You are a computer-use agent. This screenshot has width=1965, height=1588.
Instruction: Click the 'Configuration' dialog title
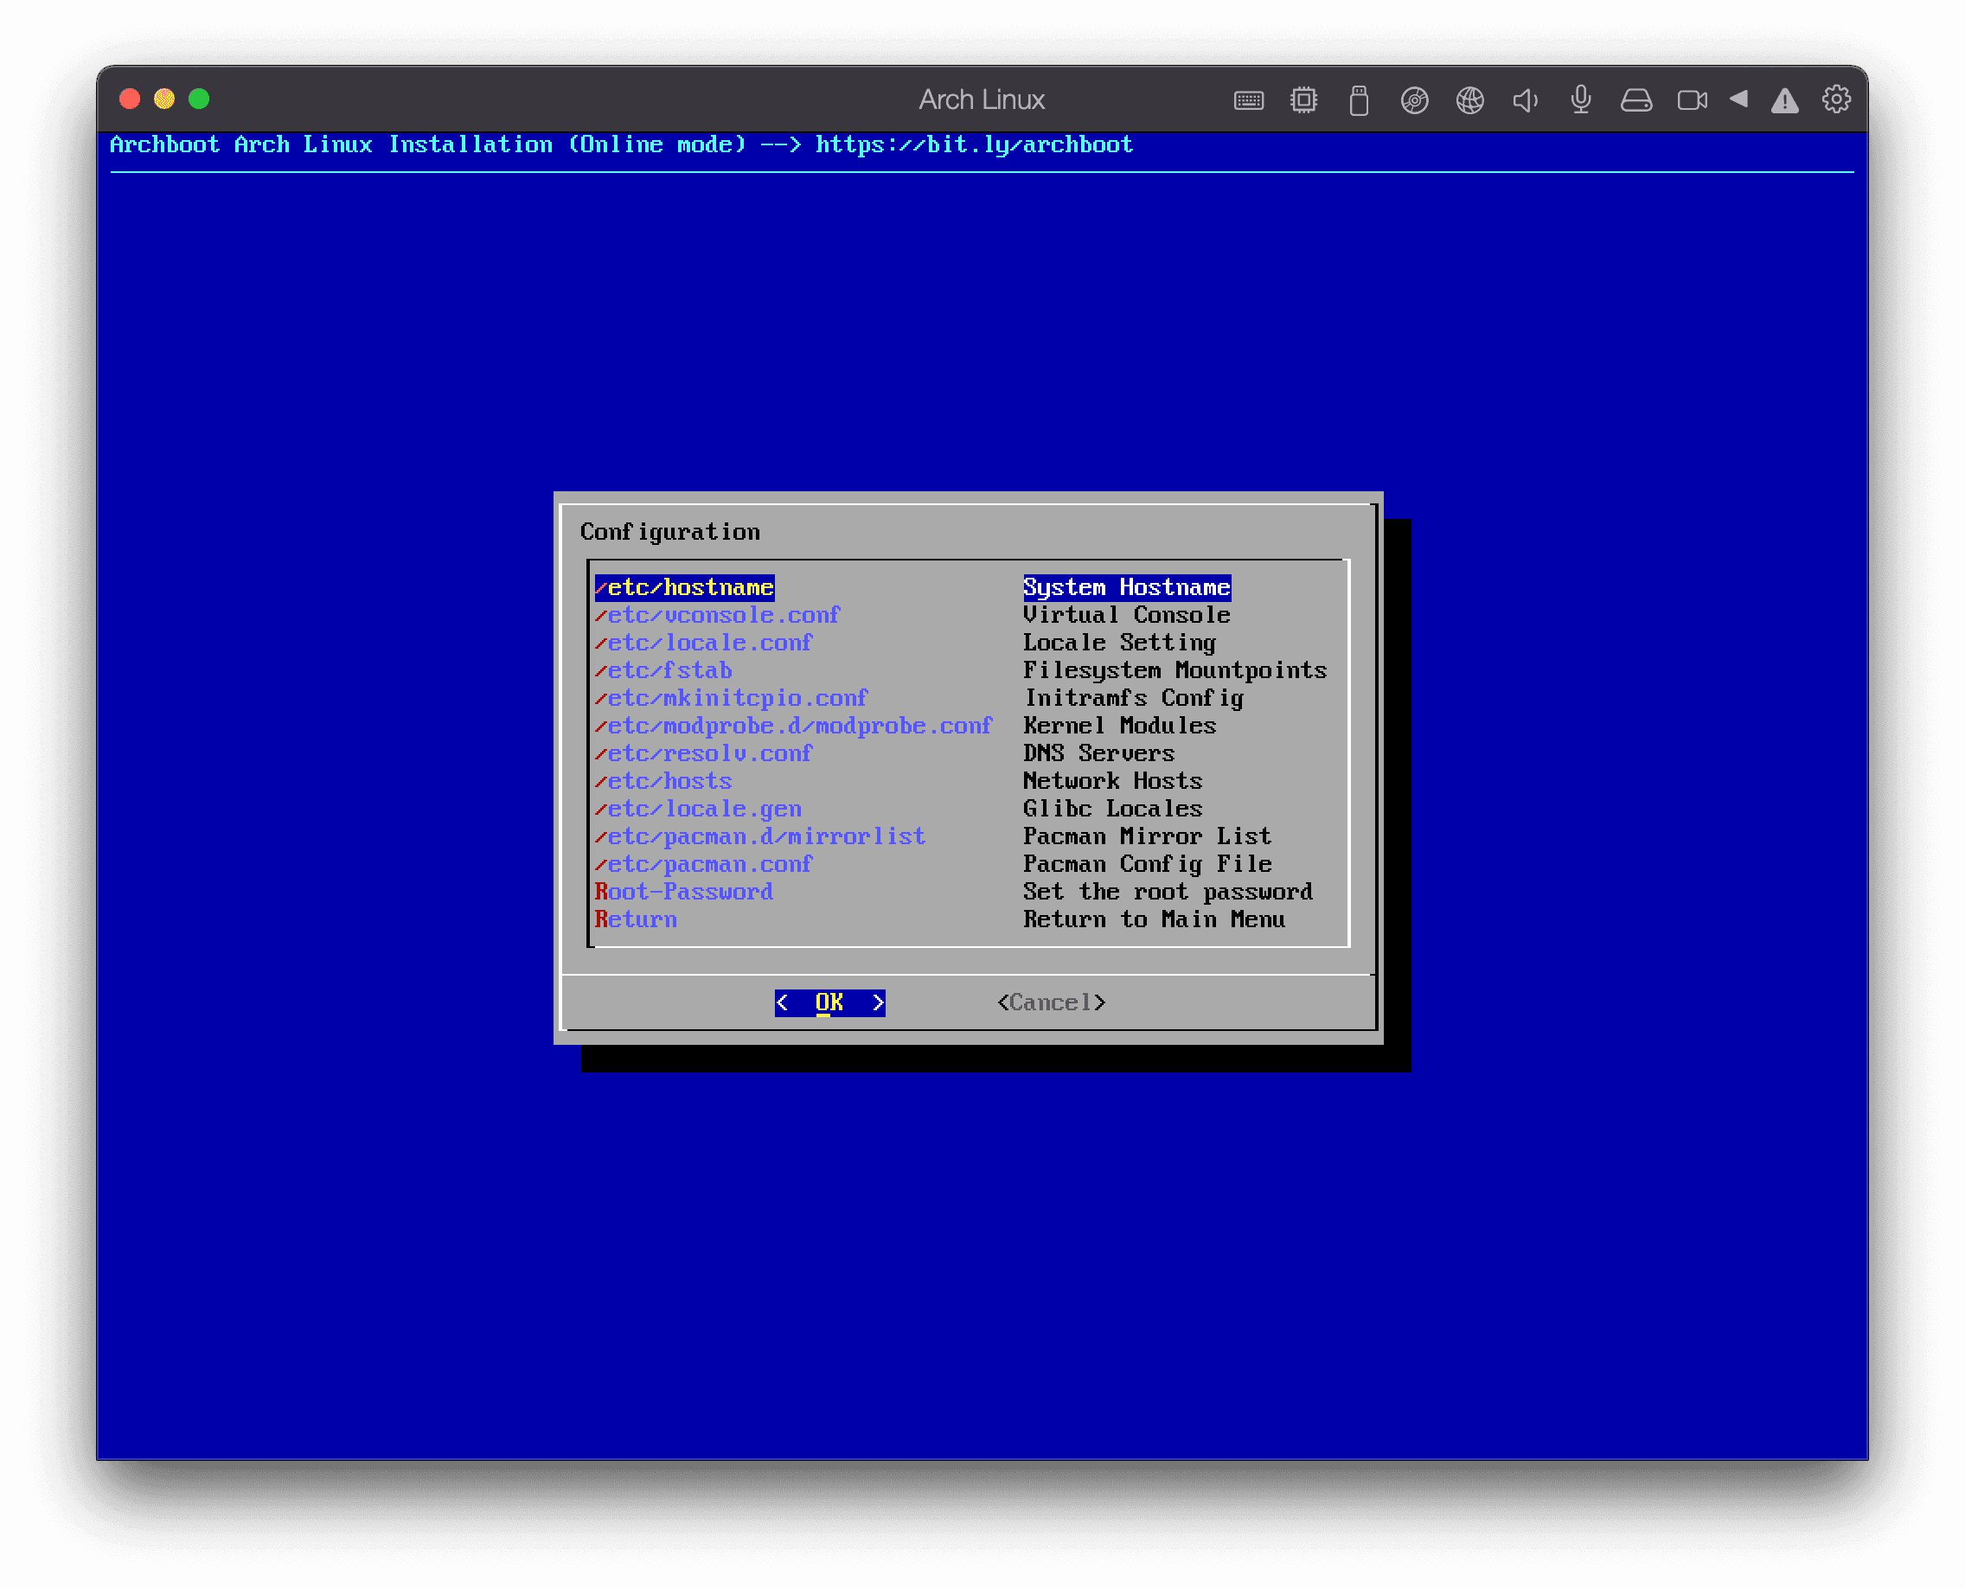[670, 533]
